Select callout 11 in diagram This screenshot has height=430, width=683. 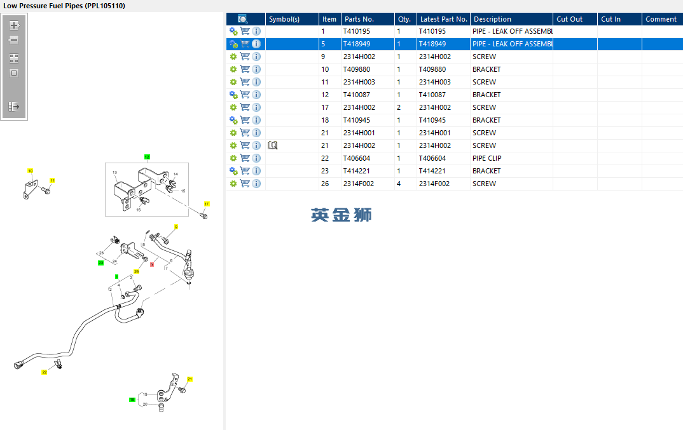(52, 180)
